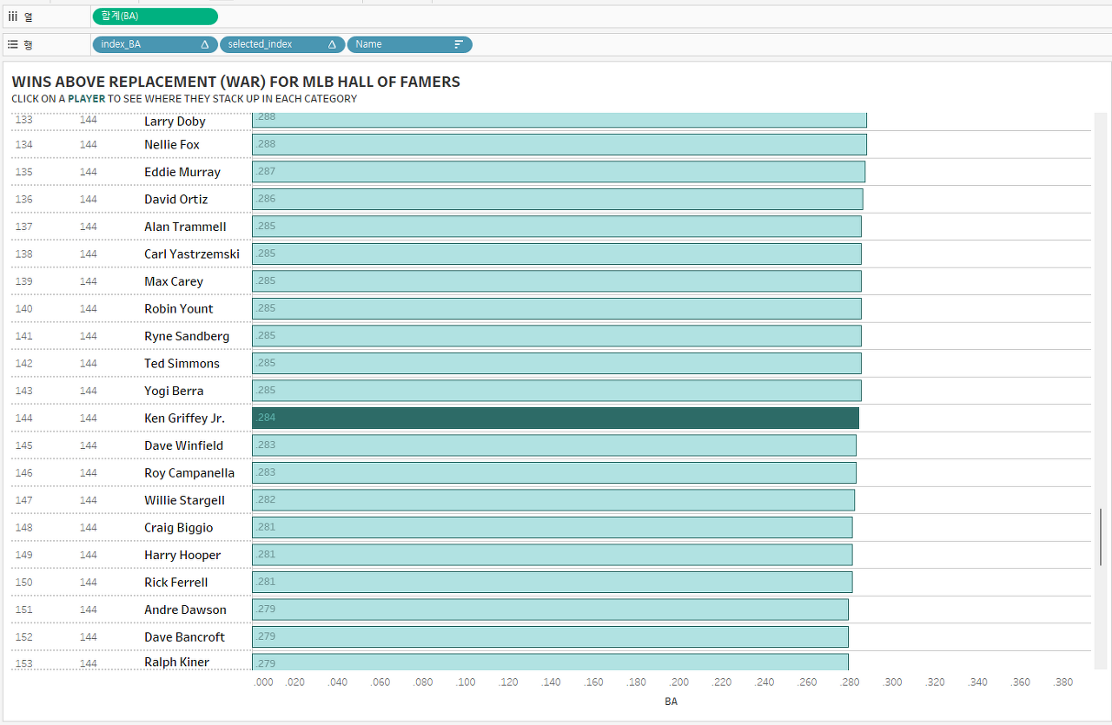This screenshot has height=725, width=1112.
Task: Click index number 140 in Robin Yount row
Action: (x=24, y=309)
